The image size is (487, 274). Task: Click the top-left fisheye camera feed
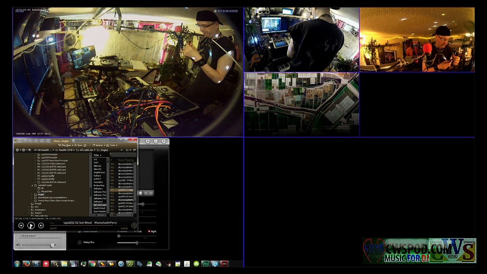coord(128,72)
